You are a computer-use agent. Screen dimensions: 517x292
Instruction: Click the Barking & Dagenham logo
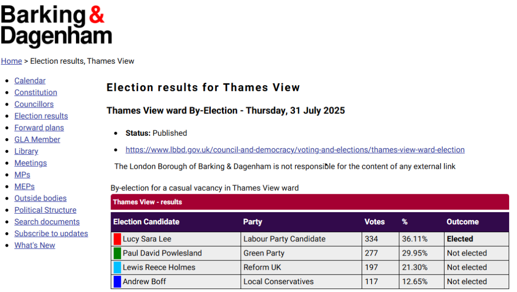[56, 25]
